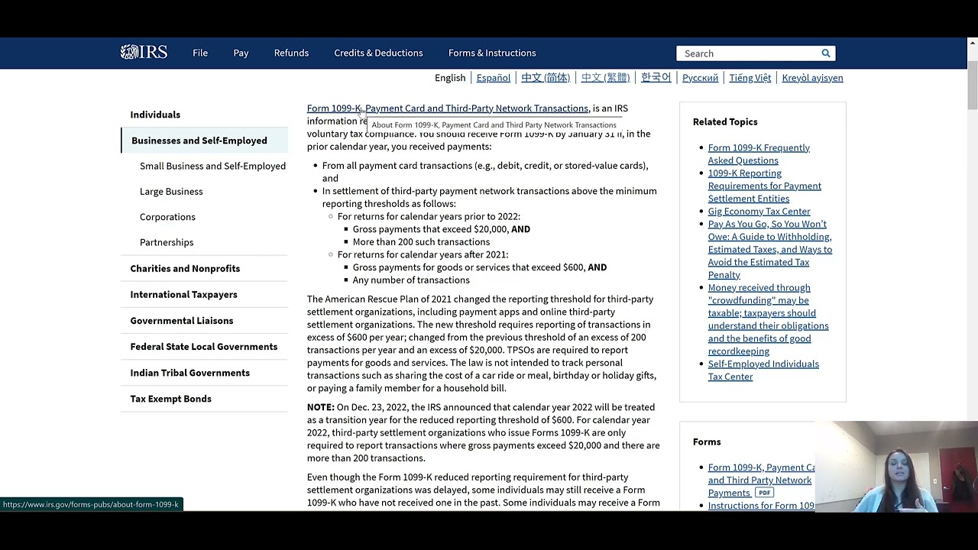978x550 pixels.
Task: Open Small Business and Self-Employed
Action: coord(212,166)
